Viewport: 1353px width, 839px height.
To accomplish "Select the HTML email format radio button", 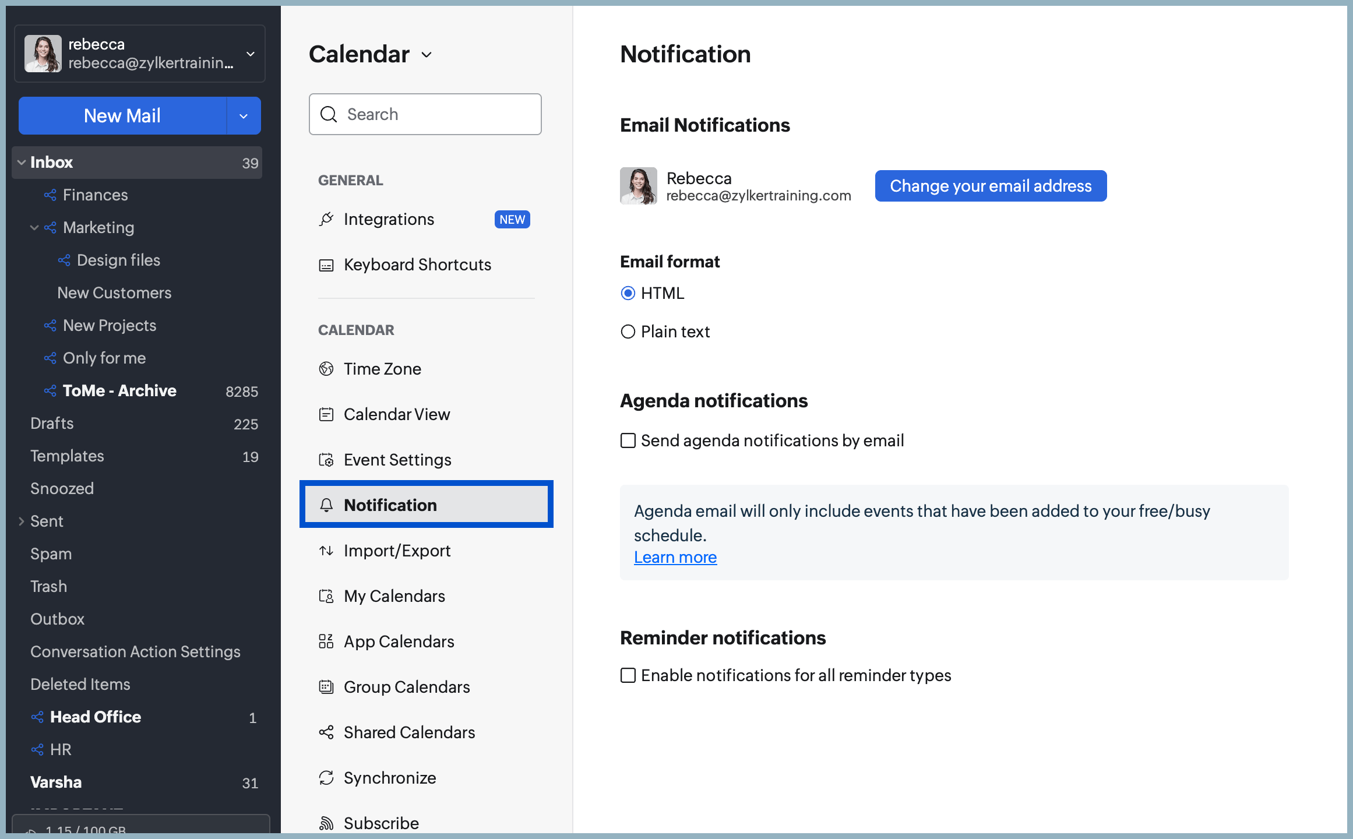I will click(628, 293).
